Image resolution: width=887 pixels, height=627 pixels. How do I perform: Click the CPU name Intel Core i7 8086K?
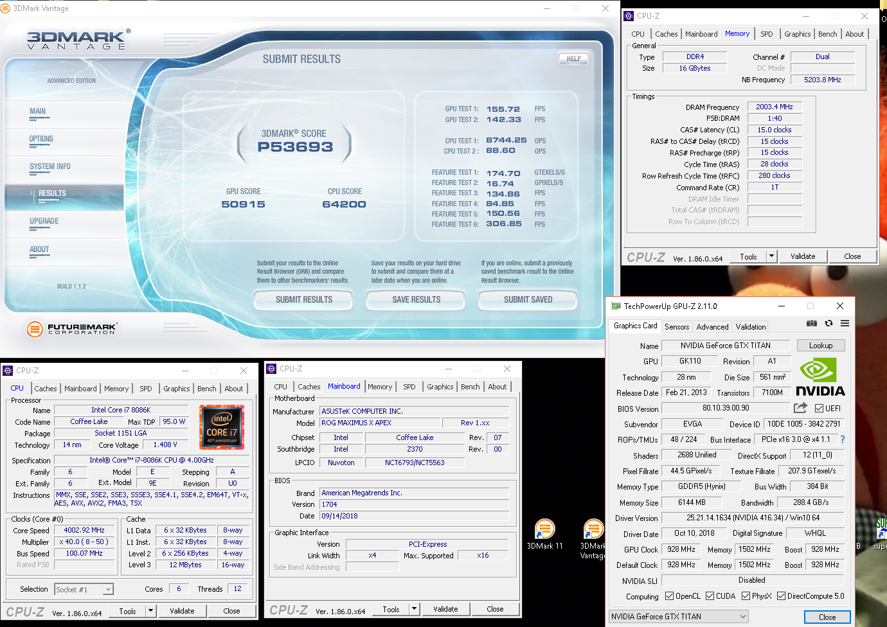tap(121, 410)
